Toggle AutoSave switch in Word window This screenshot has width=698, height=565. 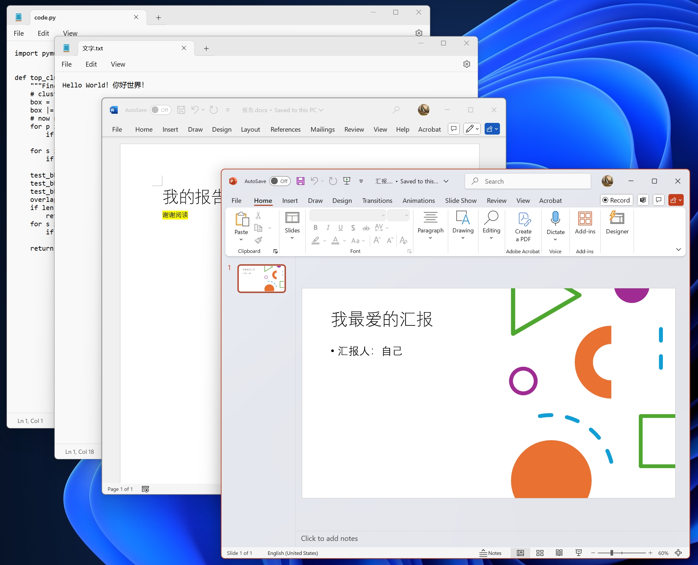point(160,110)
